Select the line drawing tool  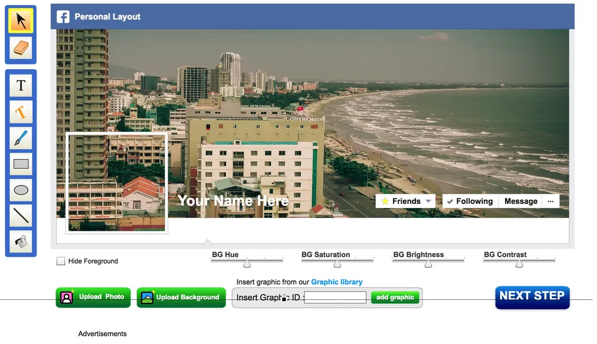click(x=21, y=216)
